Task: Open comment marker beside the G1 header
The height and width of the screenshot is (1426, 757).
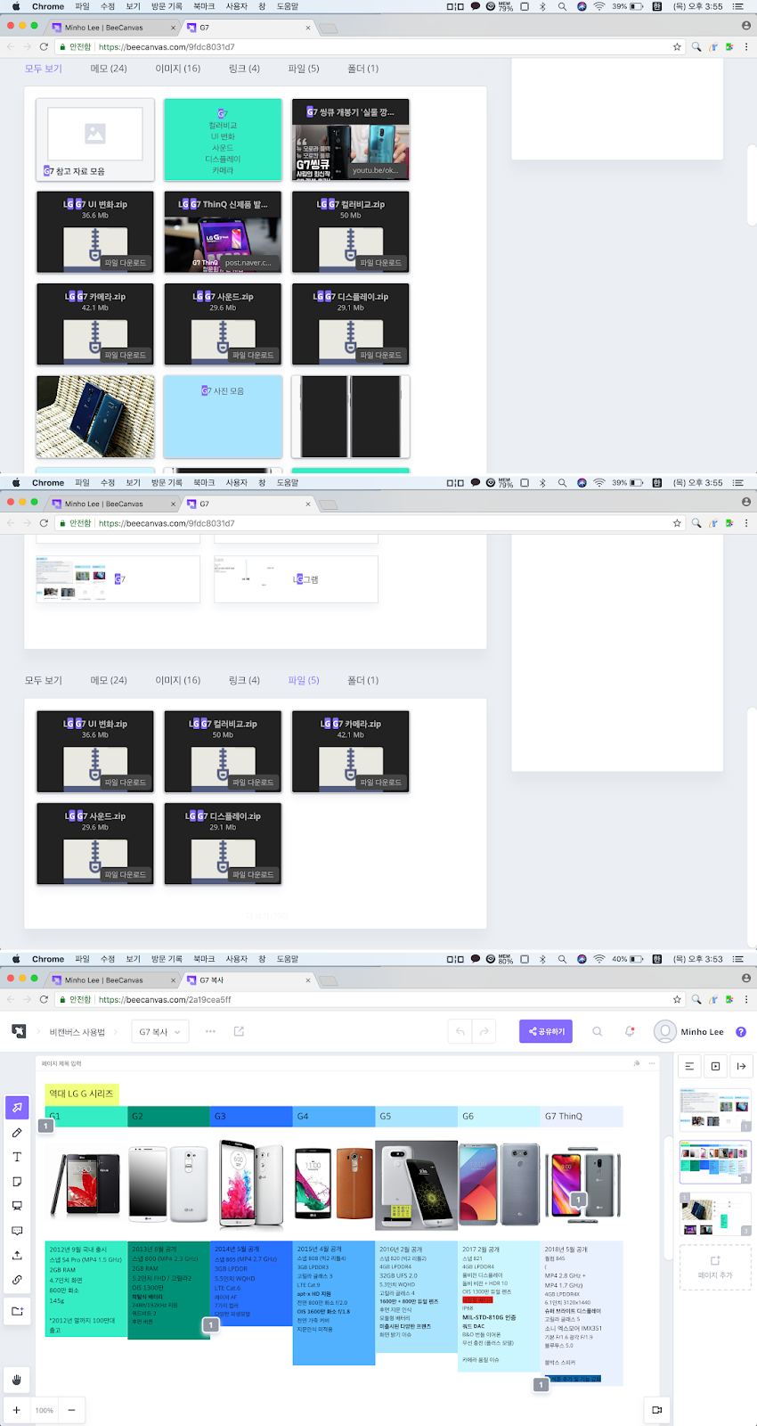Action: coord(45,1126)
